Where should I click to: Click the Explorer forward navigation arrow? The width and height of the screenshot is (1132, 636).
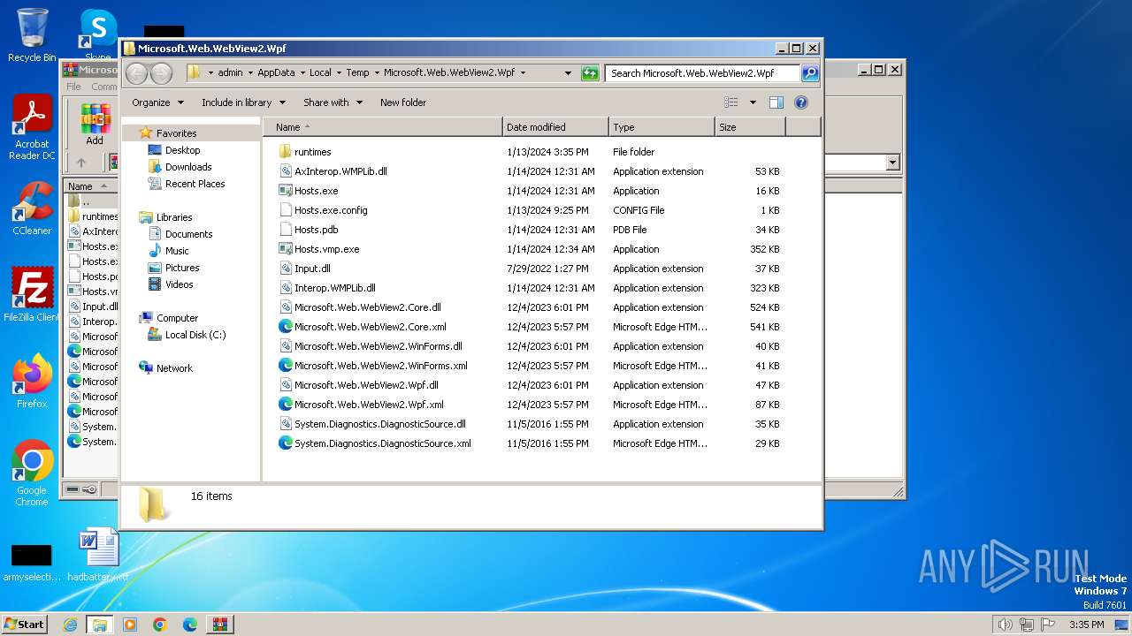(x=161, y=73)
